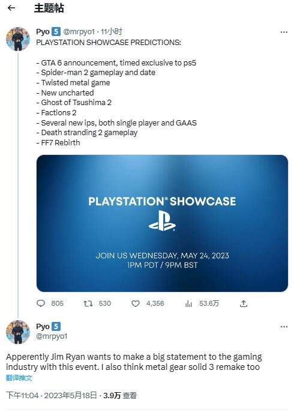Open the more options menu on the first tweet
Image resolution: width=294 pixels, height=412 pixels.
pyautogui.click(x=284, y=32)
